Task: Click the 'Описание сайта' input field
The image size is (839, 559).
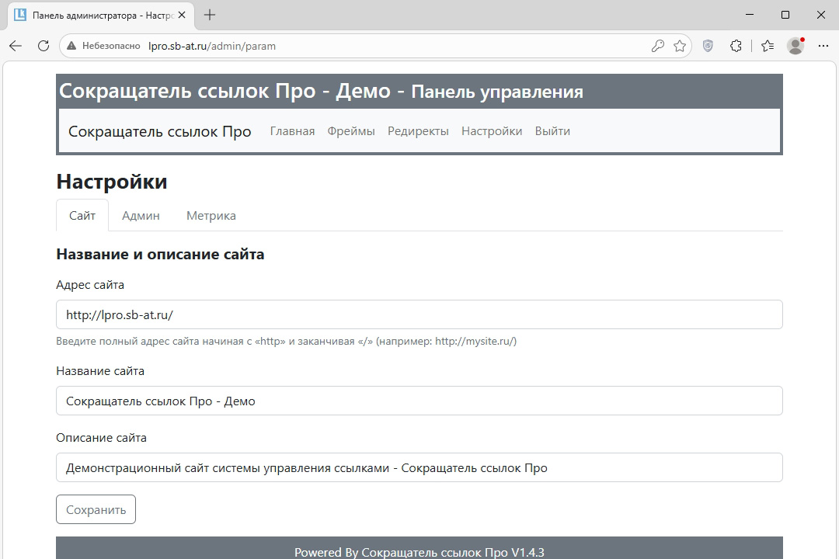Action: (419, 467)
